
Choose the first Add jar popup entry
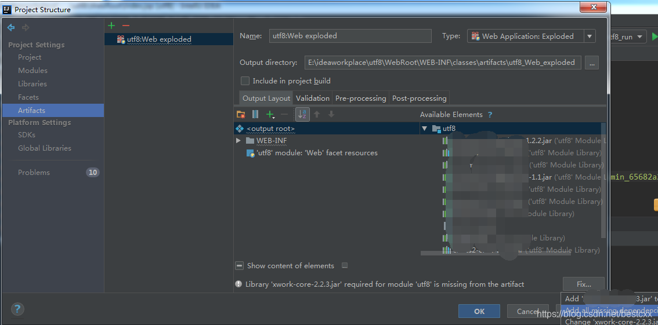click(x=609, y=298)
